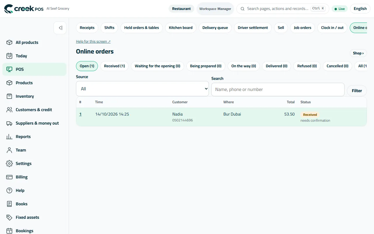
Task: Open the Job orders tab
Action: tap(302, 28)
